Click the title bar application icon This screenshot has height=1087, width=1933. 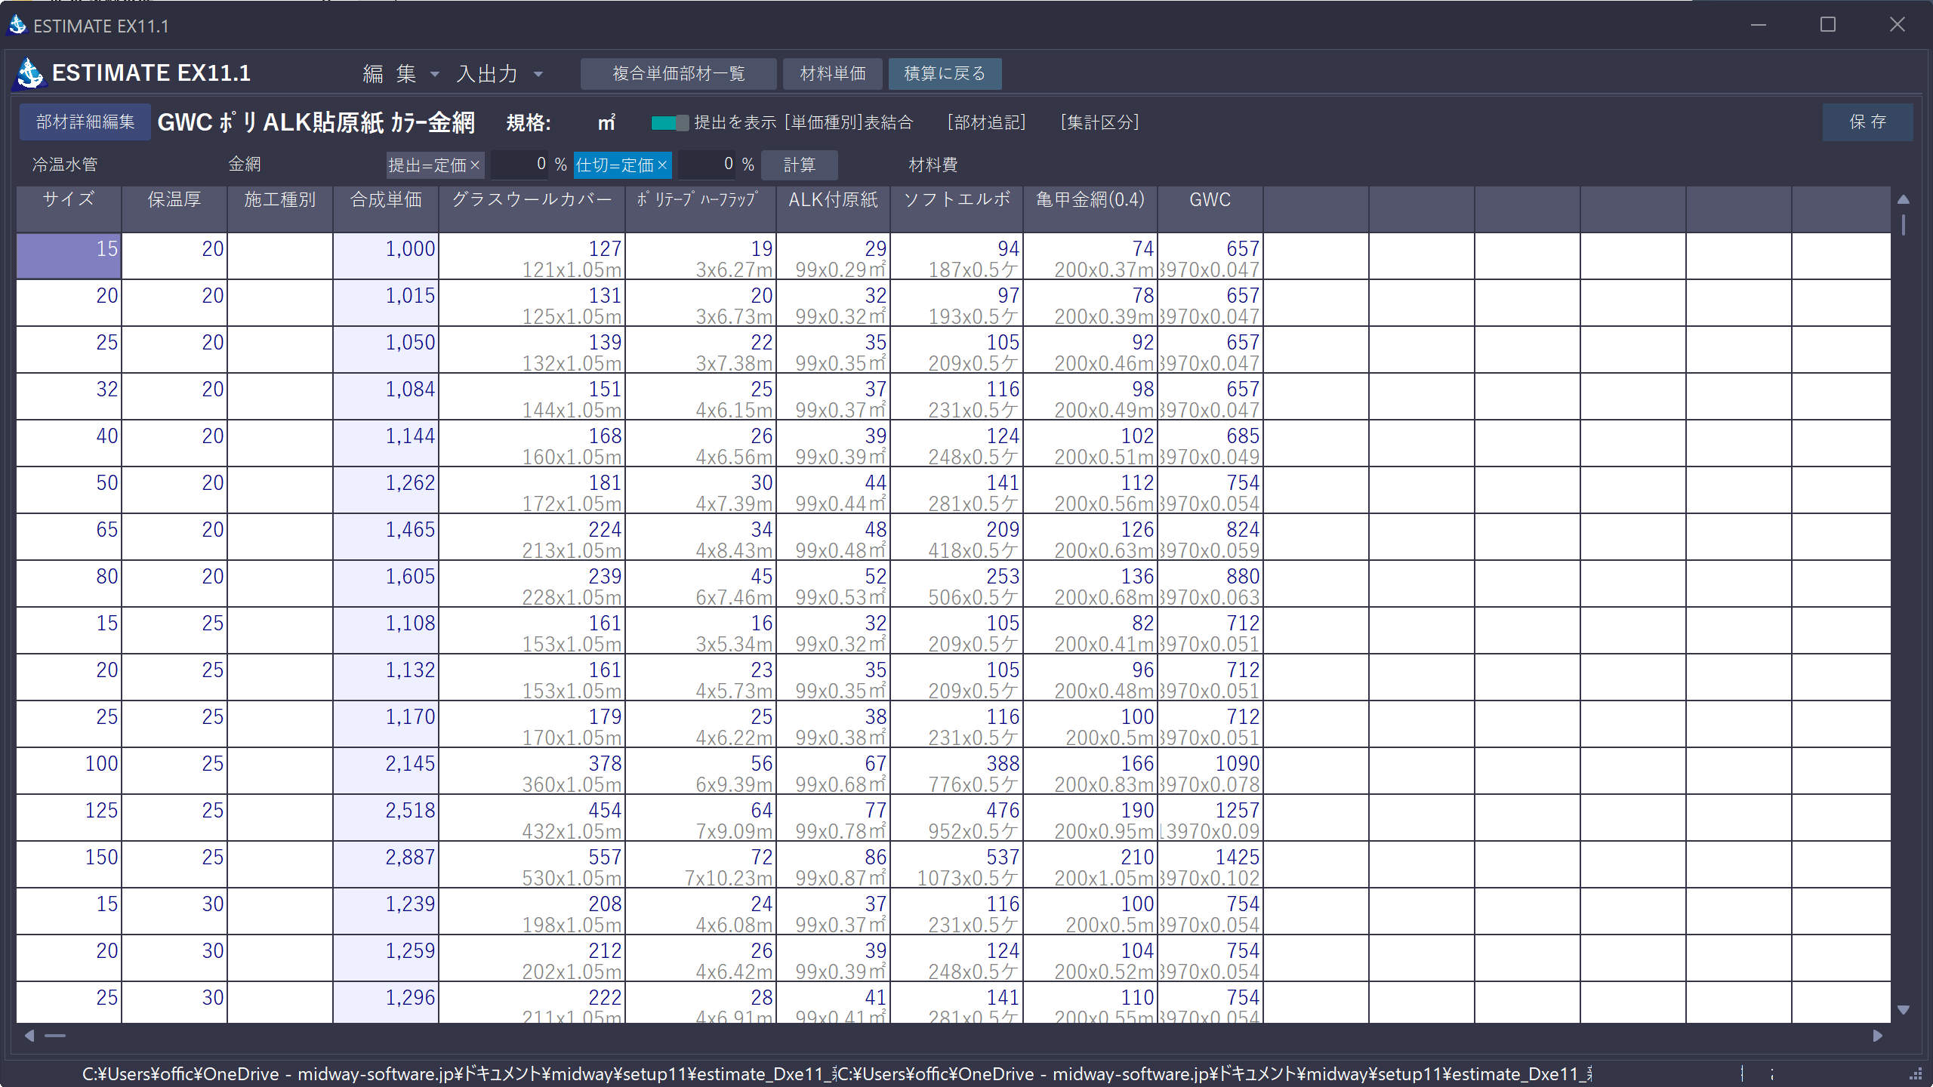pyautogui.click(x=17, y=25)
